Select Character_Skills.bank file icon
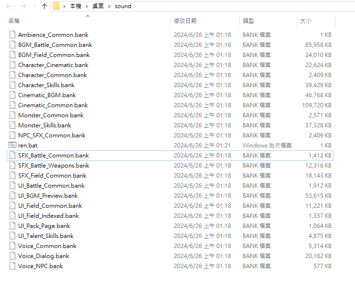The height and width of the screenshot is (293, 355). (x=12, y=85)
